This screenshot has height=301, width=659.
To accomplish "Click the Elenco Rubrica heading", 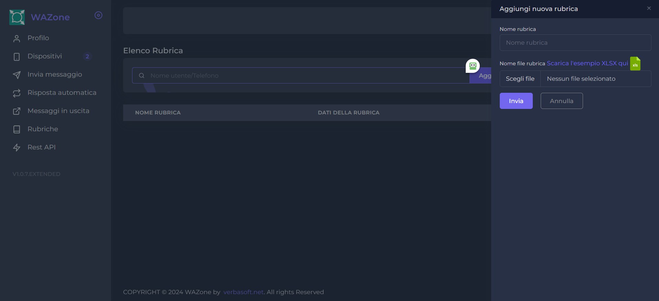I will pyautogui.click(x=153, y=51).
